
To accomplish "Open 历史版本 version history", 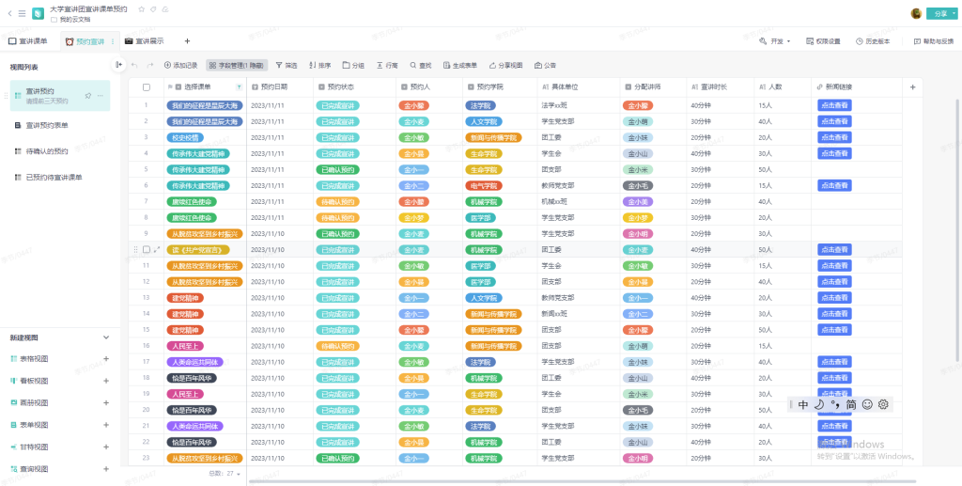I will point(873,41).
